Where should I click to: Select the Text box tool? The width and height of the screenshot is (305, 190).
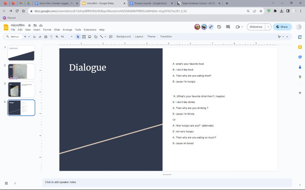(x=84, y=36)
